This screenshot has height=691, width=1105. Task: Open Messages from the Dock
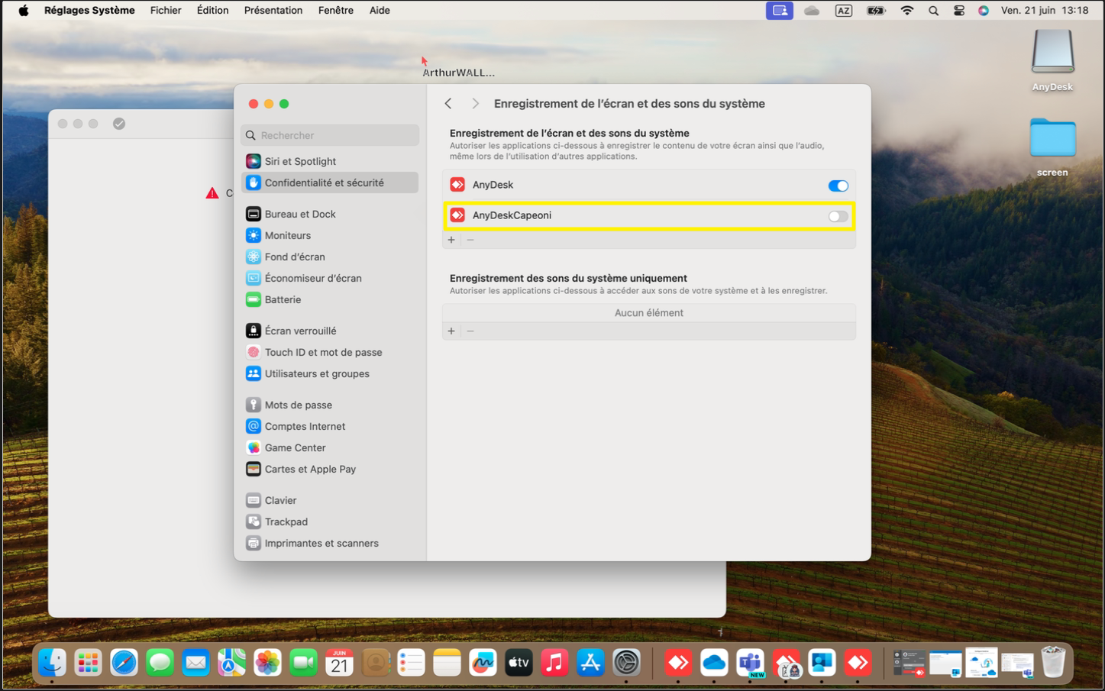(160, 662)
